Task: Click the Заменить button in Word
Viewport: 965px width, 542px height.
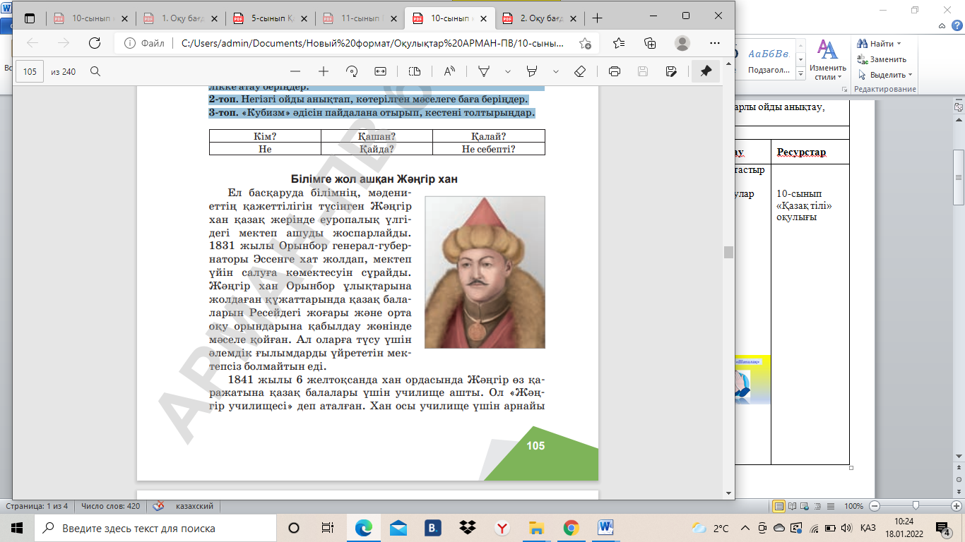Action: point(882,59)
